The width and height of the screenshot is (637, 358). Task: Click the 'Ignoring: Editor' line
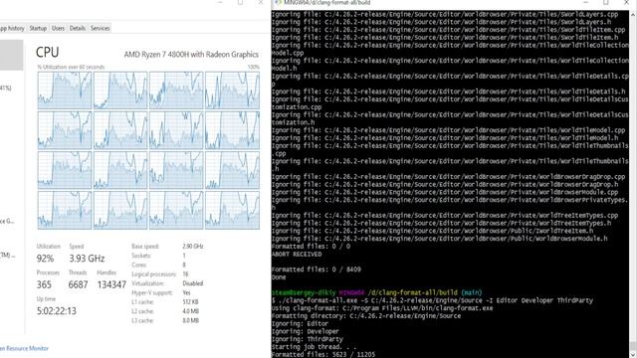pyautogui.click(x=300, y=324)
